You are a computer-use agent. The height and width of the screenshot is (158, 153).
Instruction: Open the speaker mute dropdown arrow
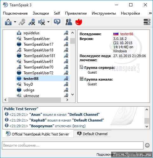[x=48, y=22]
